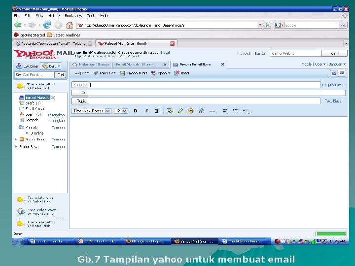Image resolution: width=355 pixels, height=266 pixels.
Task: Open the Tools menu
Action: click(91, 16)
